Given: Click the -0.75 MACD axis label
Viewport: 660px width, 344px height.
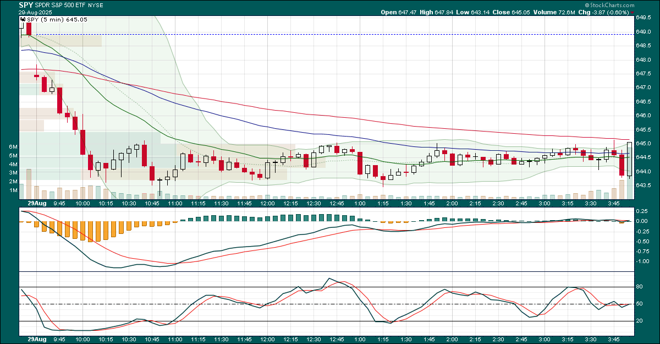Looking at the screenshot, I should pos(643,252).
